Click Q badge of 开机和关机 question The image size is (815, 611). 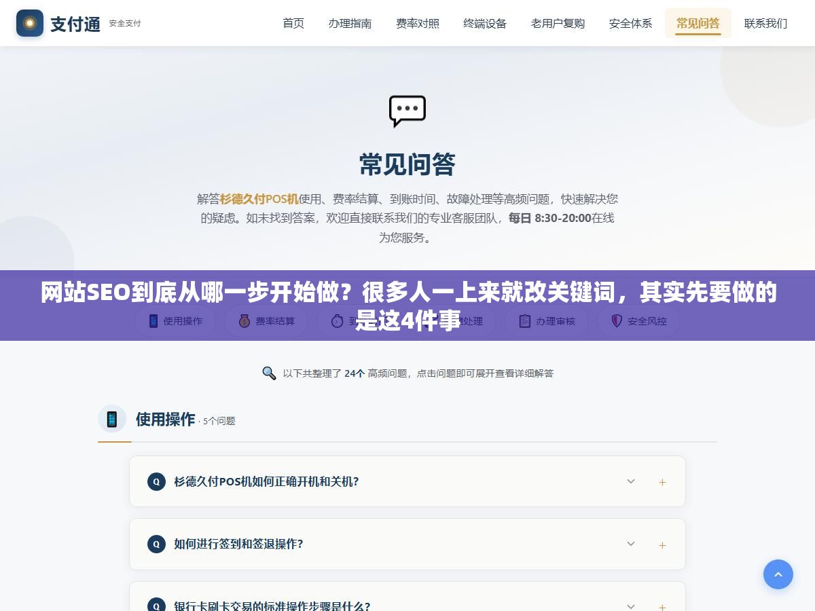[156, 481]
